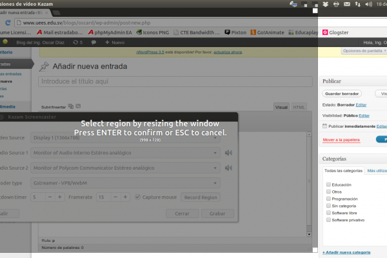The image size is (387, 258).
Task: Open the CTE Bandwidth bookmark
Action: (x=197, y=32)
